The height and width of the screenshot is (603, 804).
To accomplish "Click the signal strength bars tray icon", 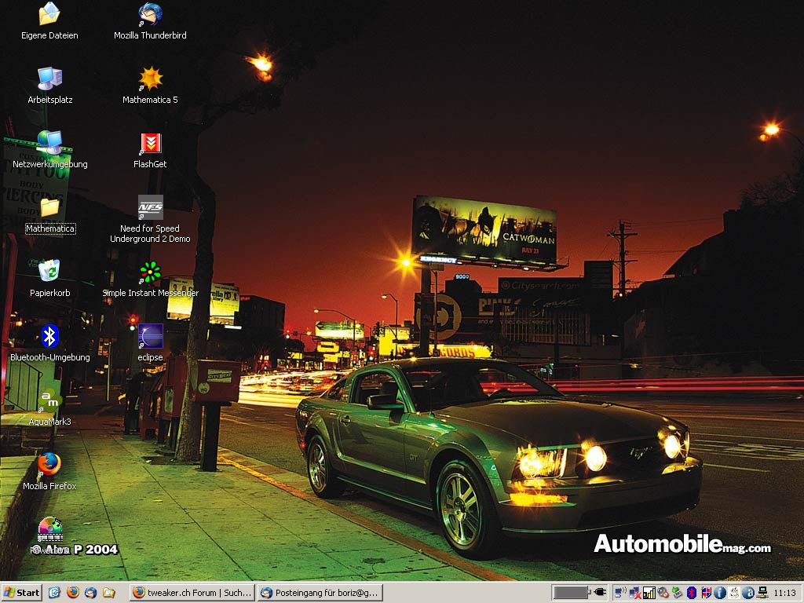I will point(649,593).
